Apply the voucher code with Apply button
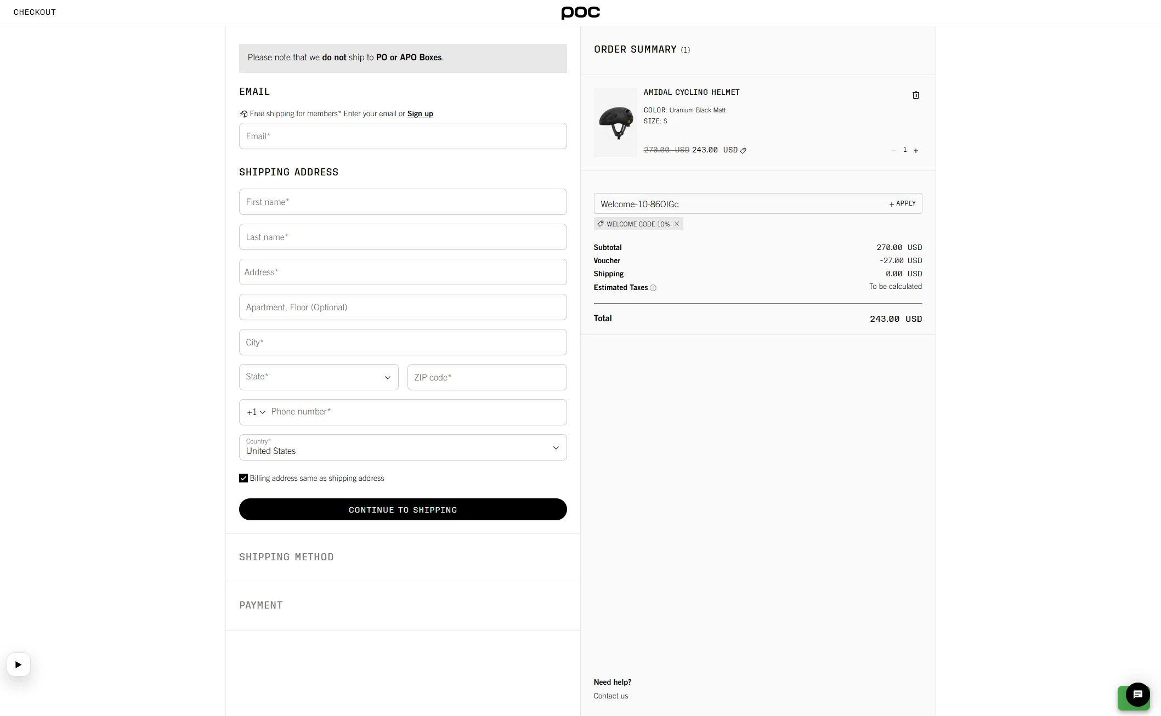Image resolution: width=1161 pixels, height=716 pixels. coord(902,203)
